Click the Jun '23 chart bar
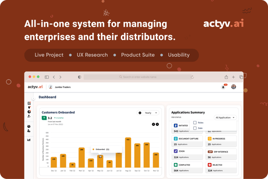This screenshot has height=179, width=268. pos(109,164)
